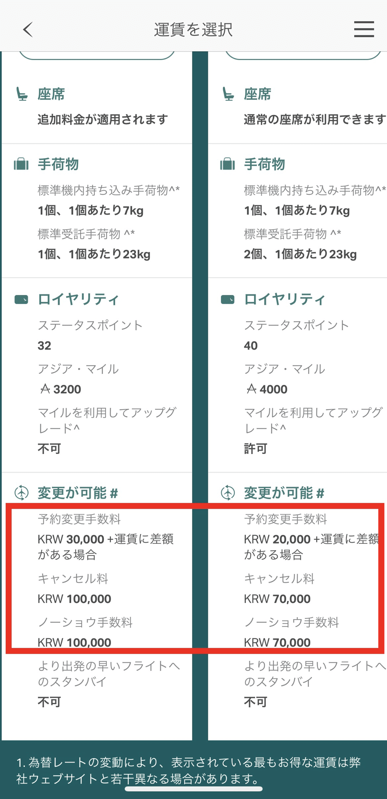Image resolution: width=387 pixels, height=799 pixels.
Task: Tap right 標準受託手荷物 ^* footnote label
Action: 292,234
